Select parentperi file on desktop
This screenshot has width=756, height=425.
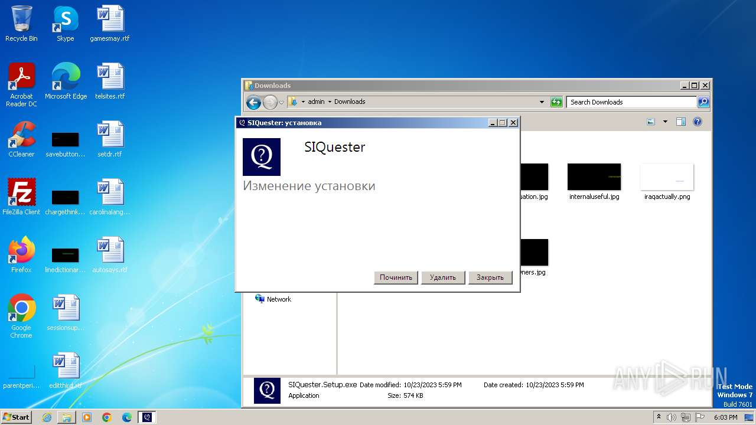pyautogui.click(x=21, y=377)
